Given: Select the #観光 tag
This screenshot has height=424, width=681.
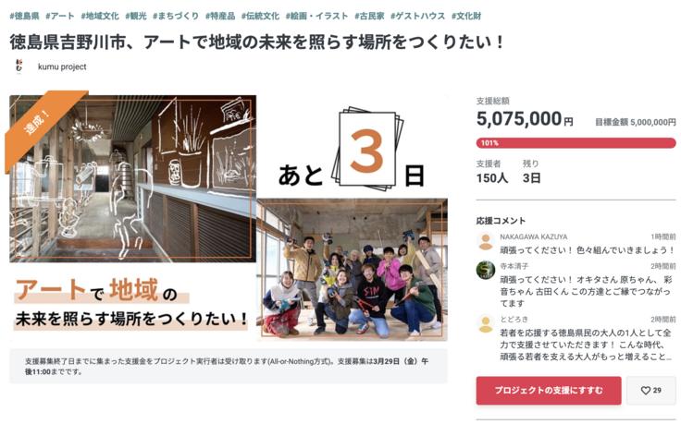Looking at the screenshot, I should 136,16.
